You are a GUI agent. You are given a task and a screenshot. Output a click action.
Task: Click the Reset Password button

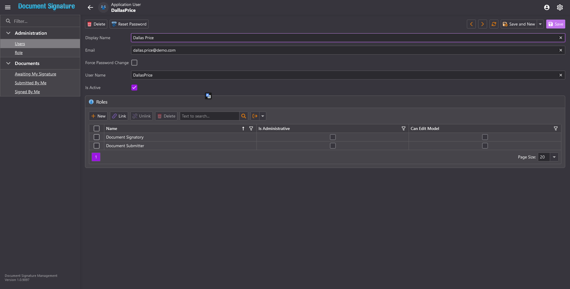click(x=129, y=24)
